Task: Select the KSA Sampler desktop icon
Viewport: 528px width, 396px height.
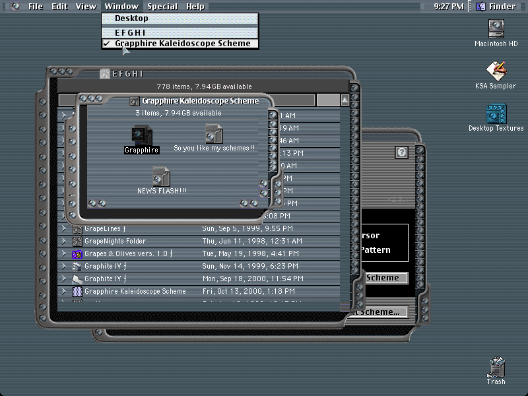Action: click(496, 71)
